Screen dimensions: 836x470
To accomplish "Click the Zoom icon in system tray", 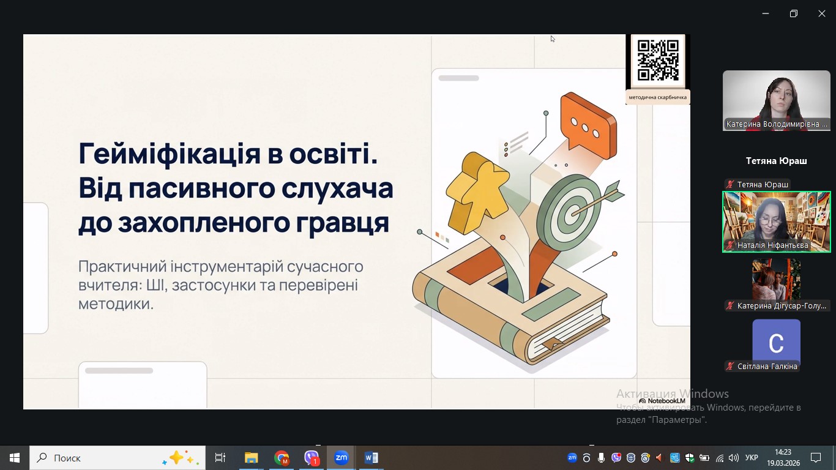I will click(x=572, y=458).
